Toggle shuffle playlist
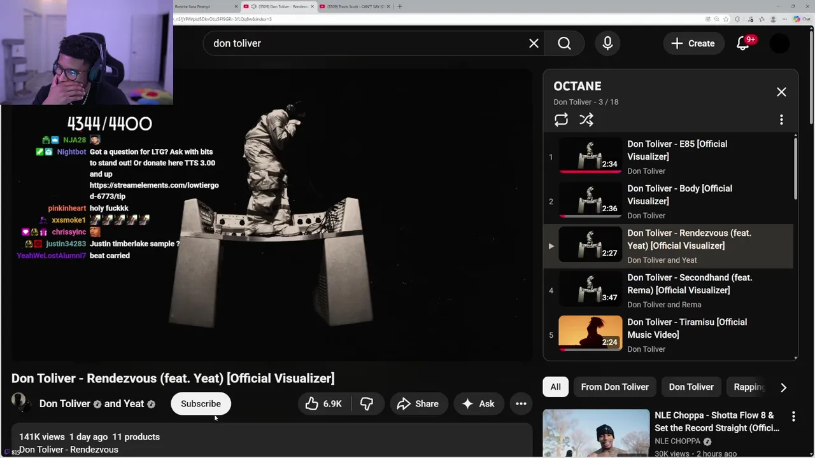Image resolution: width=815 pixels, height=458 pixels. 586,120
